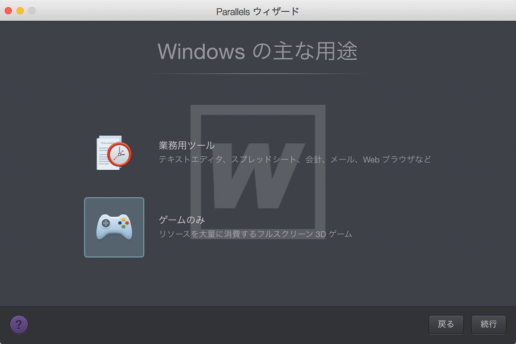Close the Parallels wizard window
Screen dimensions: 516x344
pyautogui.click(x=8, y=11)
